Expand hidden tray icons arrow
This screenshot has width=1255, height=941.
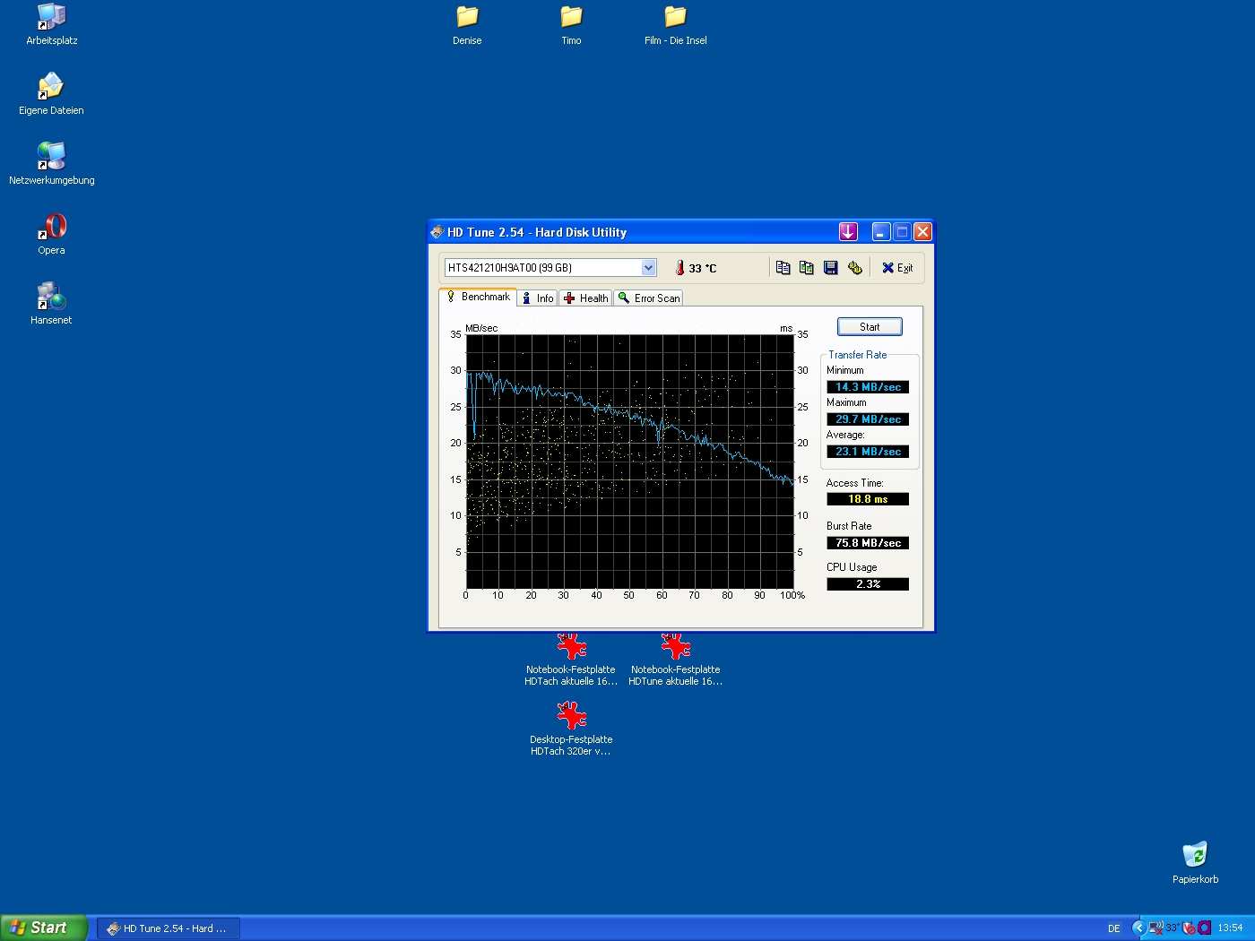click(1138, 928)
